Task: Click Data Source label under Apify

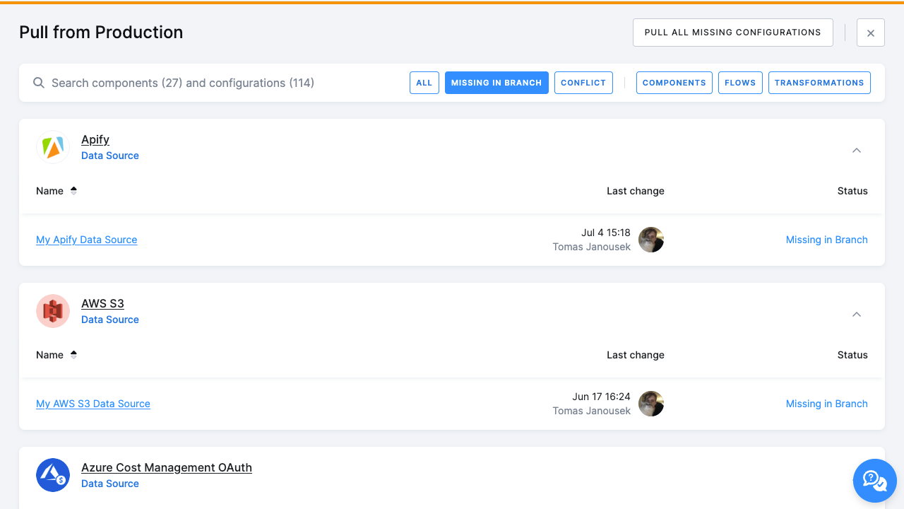Action: coord(110,156)
